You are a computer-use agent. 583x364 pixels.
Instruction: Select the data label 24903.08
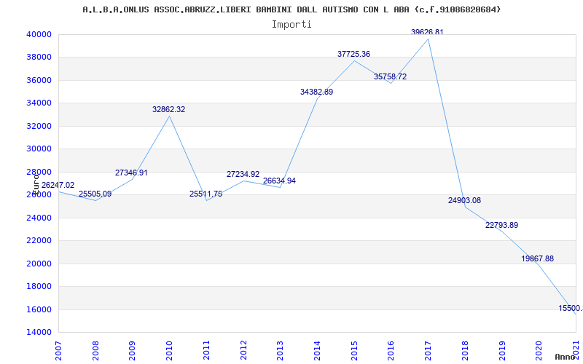click(464, 200)
